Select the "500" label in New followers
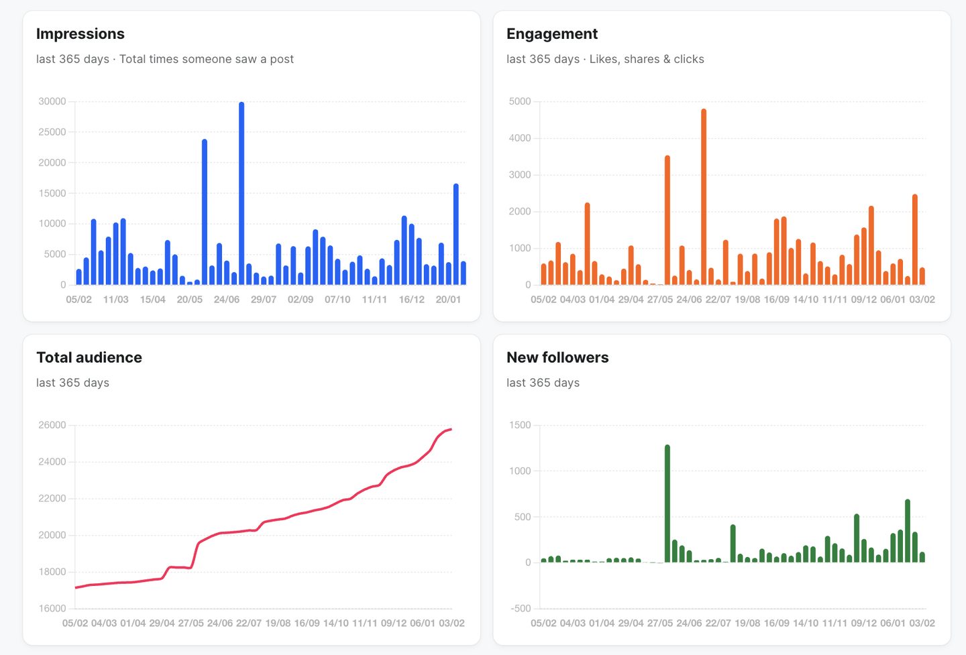 click(523, 517)
